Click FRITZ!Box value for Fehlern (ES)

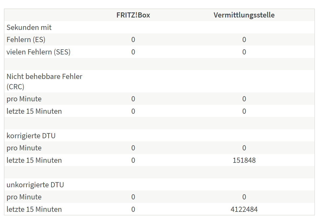133,40
